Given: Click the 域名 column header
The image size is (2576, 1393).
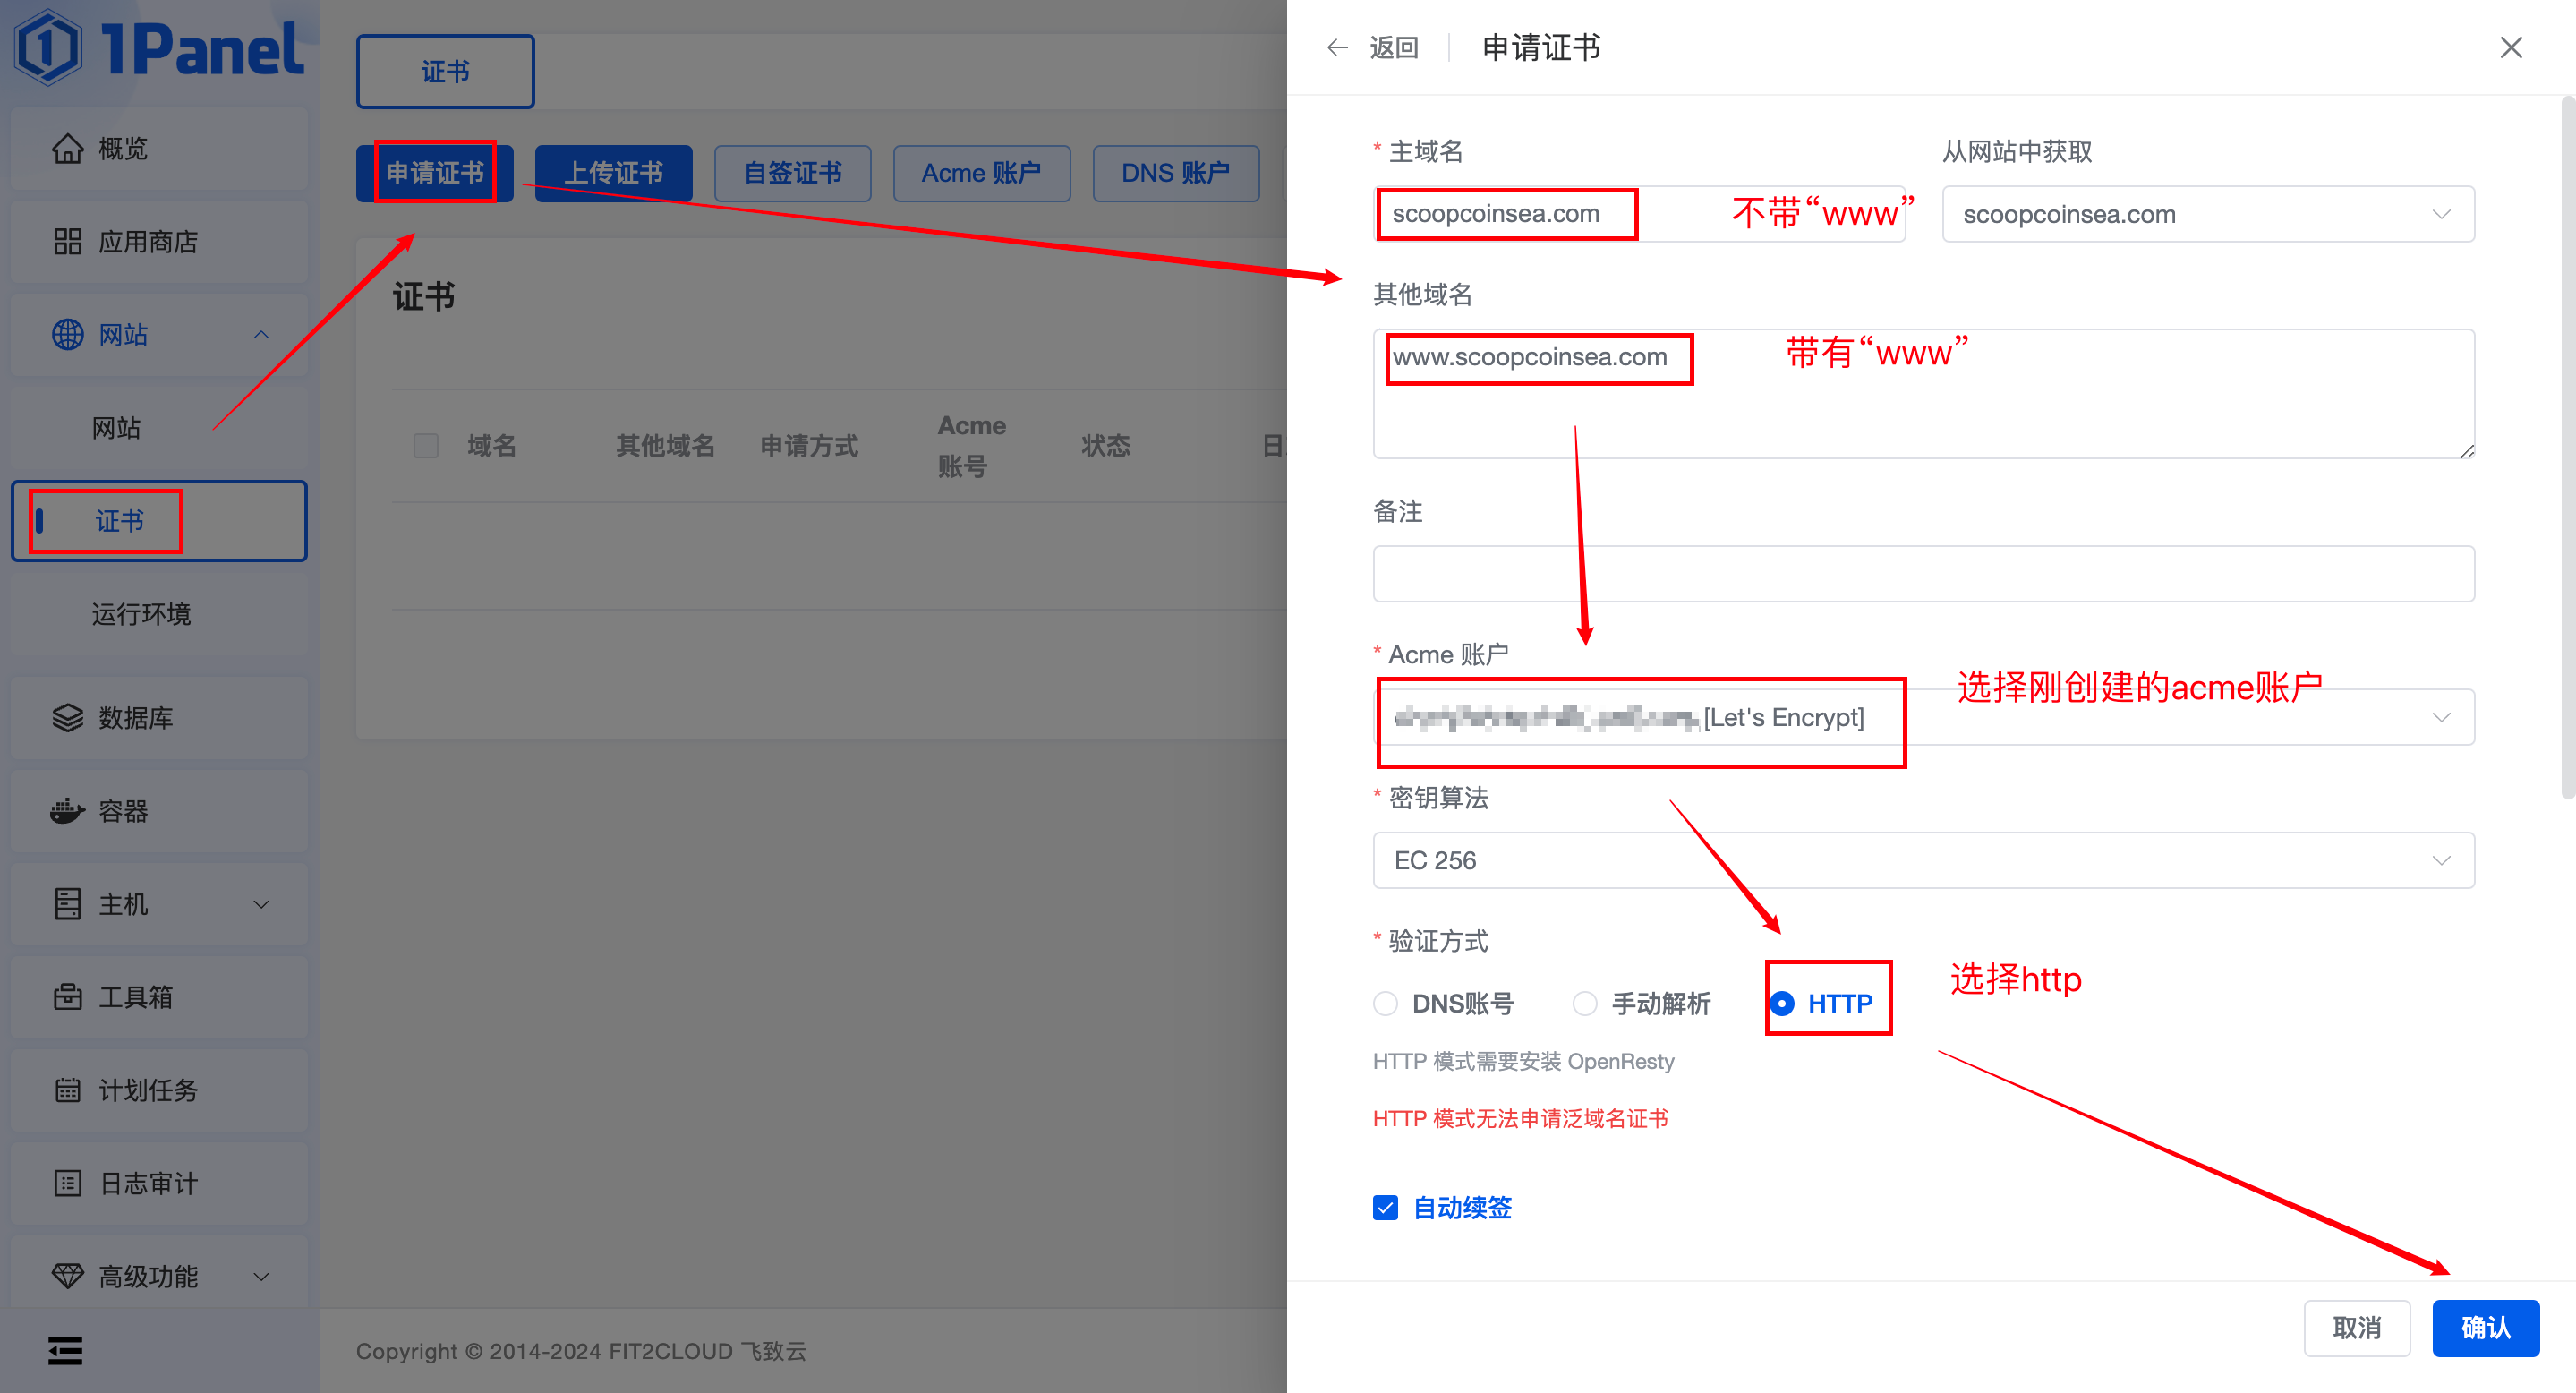Looking at the screenshot, I should [x=492, y=446].
